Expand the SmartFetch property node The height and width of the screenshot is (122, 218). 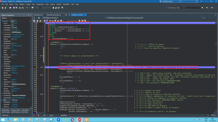click(2, 95)
